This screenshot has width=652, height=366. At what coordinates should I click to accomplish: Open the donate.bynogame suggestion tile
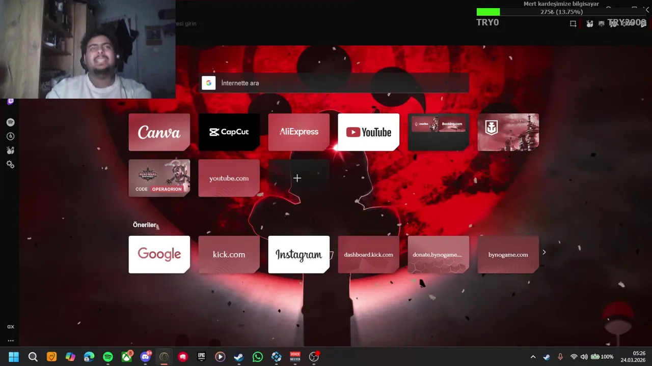(x=439, y=254)
